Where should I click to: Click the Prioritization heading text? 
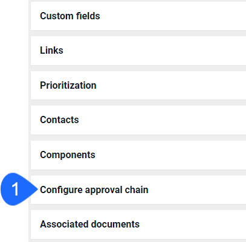pyautogui.click(x=68, y=85)
